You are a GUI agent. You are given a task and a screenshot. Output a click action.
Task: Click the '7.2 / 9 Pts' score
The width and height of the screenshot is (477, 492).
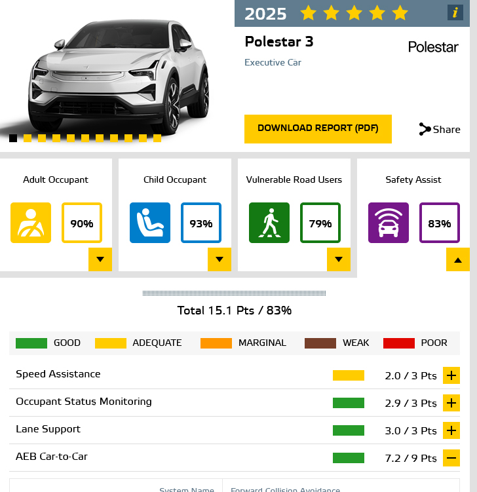411,459
